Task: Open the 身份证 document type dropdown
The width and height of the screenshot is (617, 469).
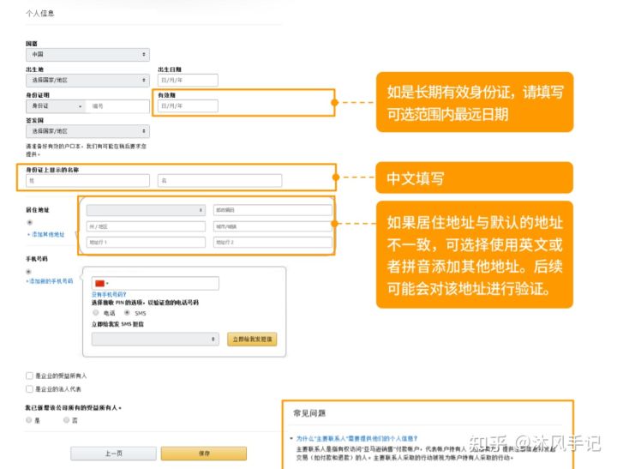Action: [56, 106]
